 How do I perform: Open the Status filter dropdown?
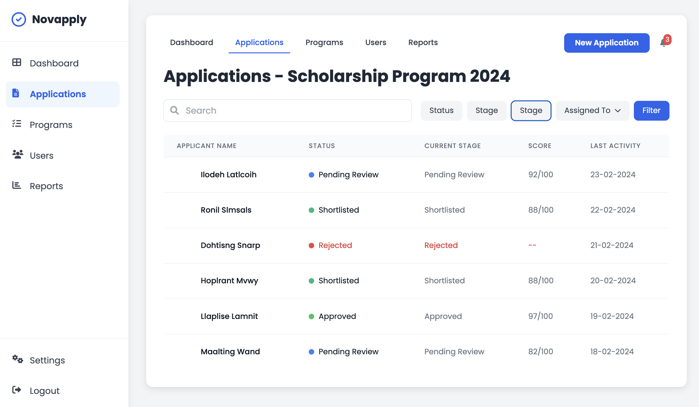(x=441, y=111)
